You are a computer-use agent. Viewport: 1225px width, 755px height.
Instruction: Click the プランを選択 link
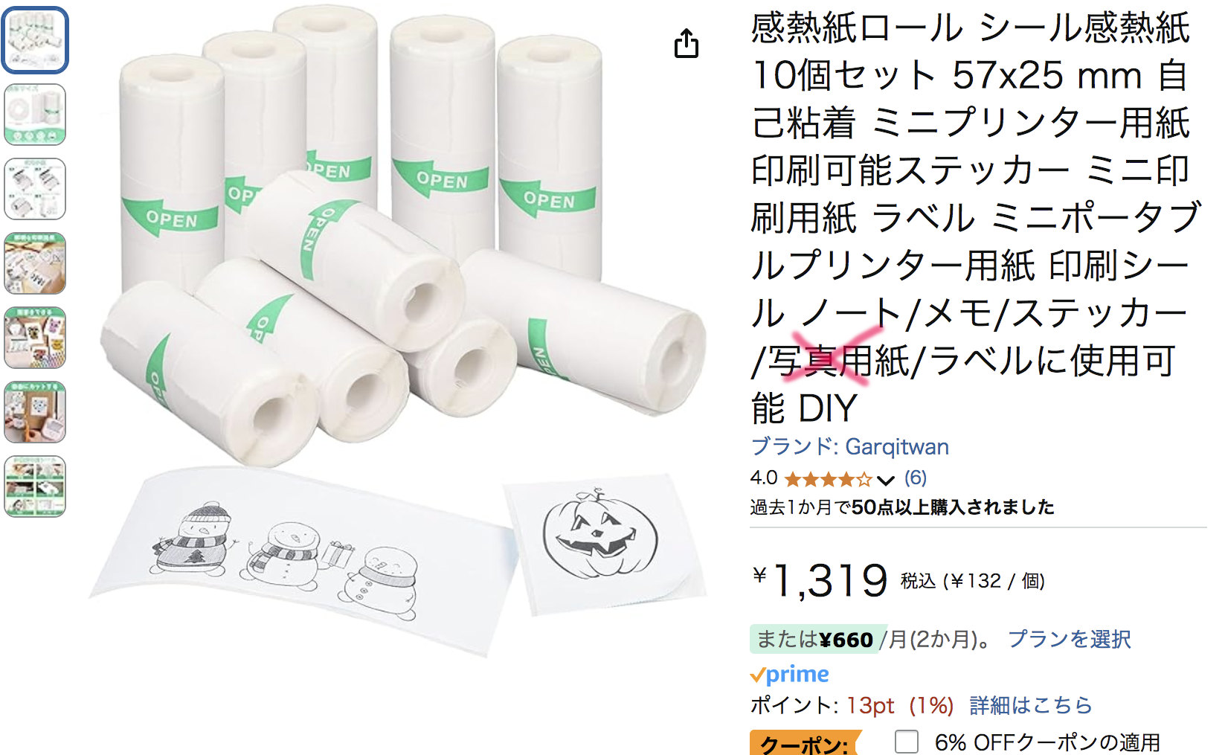pyautogui.click(x=1069, y=639)
